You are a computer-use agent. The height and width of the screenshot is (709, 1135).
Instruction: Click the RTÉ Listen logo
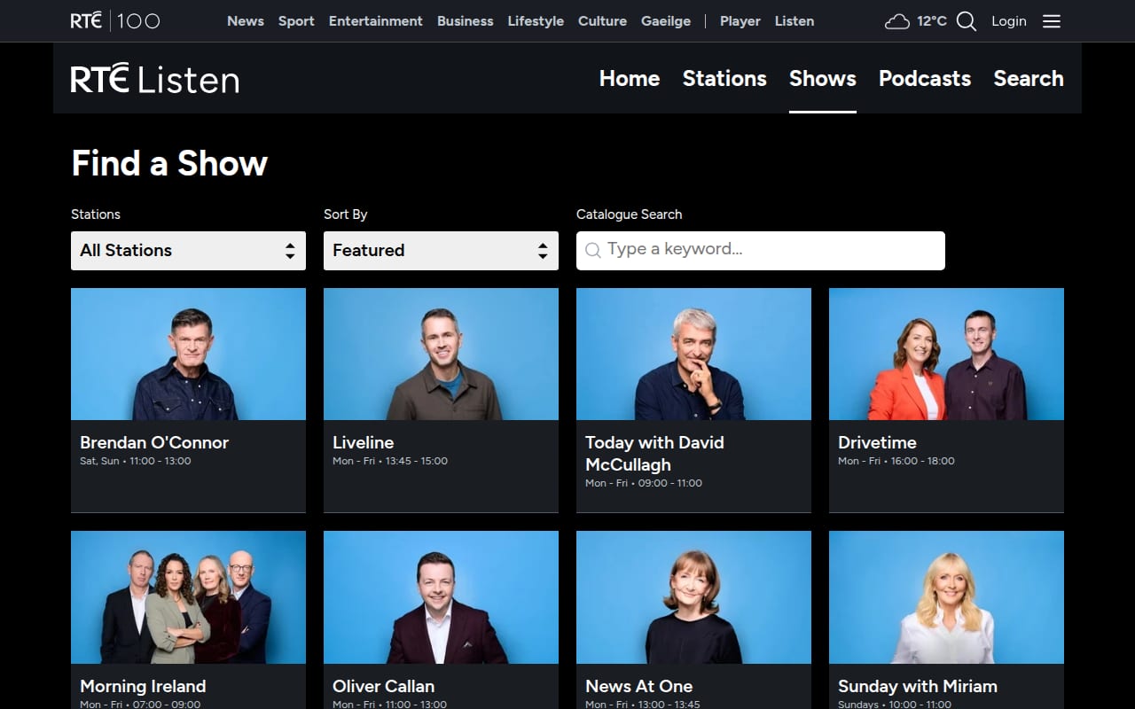155,79
